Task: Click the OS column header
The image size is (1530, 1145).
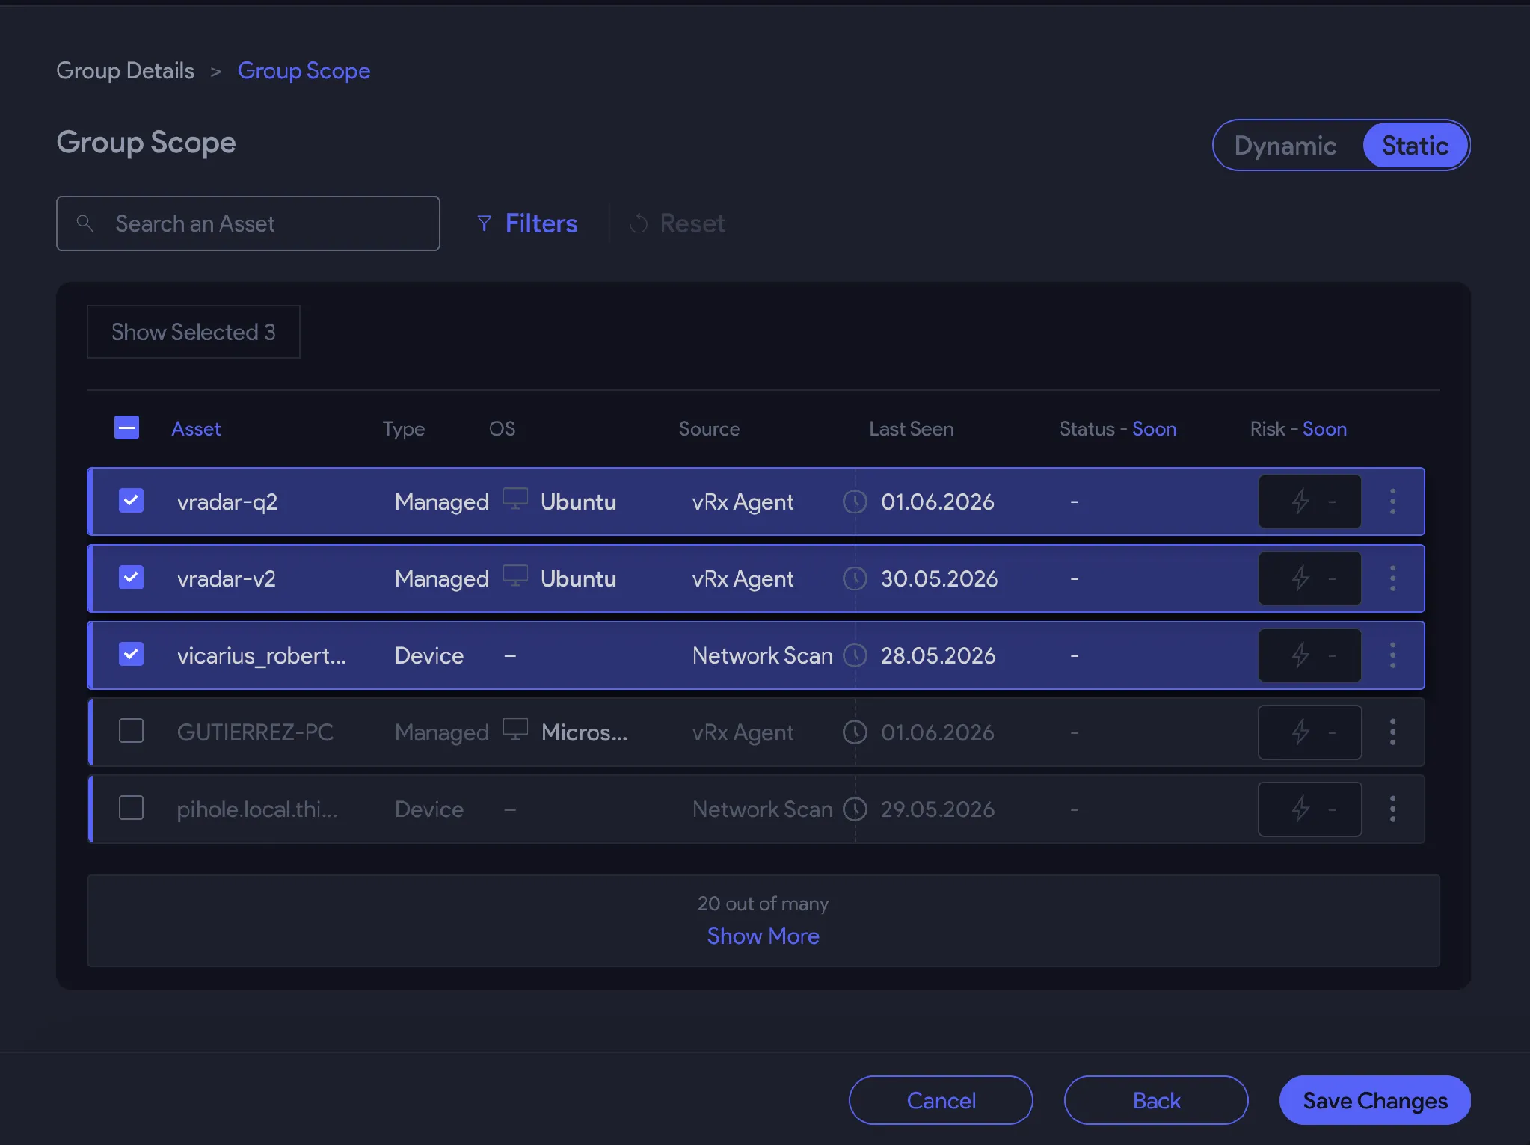Action: click(x=502, y=429)
